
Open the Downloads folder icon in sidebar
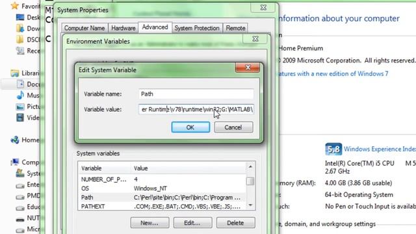point(20,29)
